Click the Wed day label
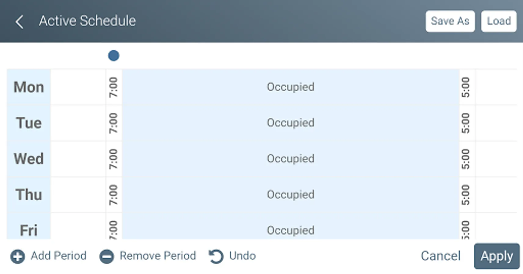 click(29, 159)
